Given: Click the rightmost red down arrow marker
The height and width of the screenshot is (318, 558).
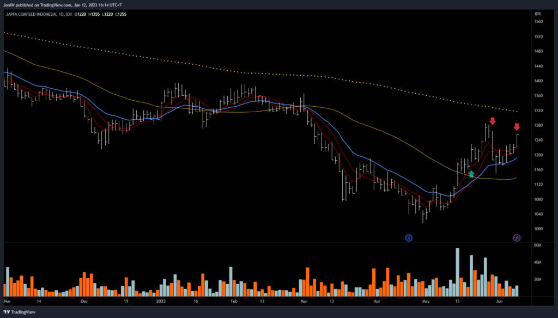Looking at the screenshot, I should (517, 127).
